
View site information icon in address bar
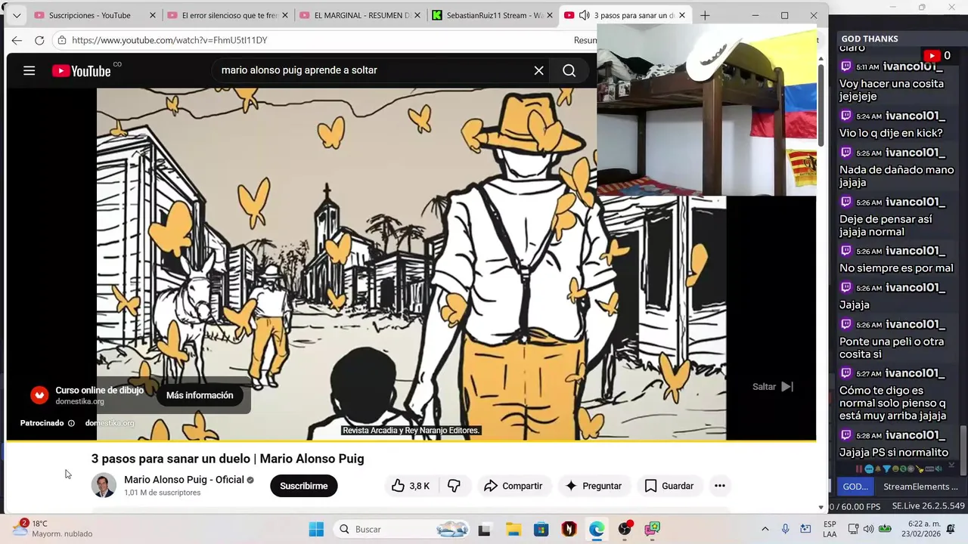(x=63, y=40)
